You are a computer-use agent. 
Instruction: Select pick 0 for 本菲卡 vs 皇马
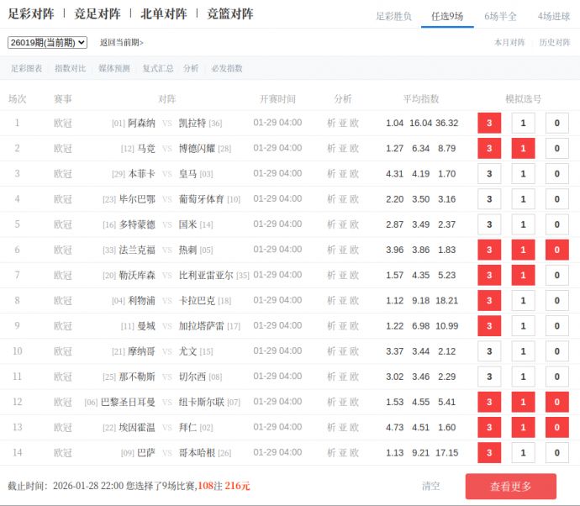click(x=556, y=174)
